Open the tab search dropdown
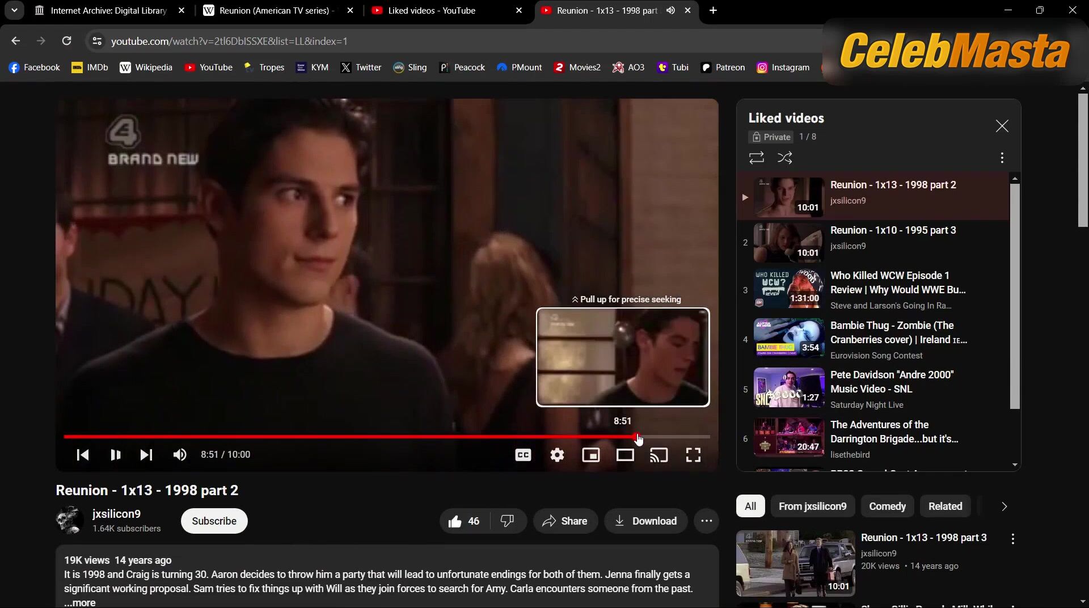This screenshot has height=608, width=1089. click(x=14, y=10)
